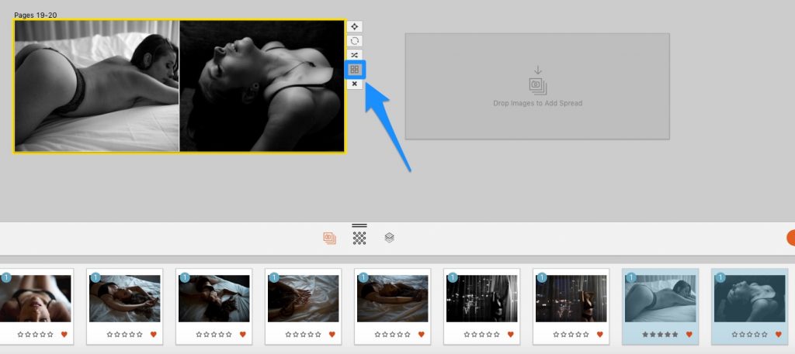Change the five-star rating on highlighted thumbnail

click(660, 335)
